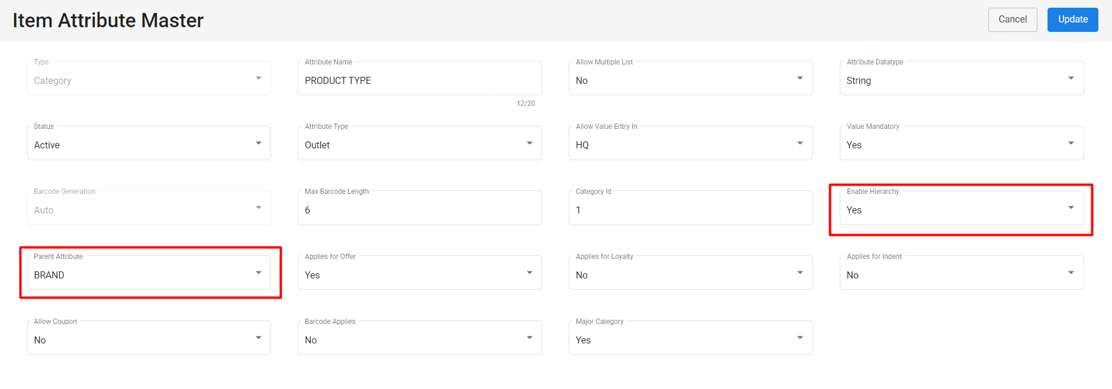This screenshot has width=1112, height=389.
Task: Open the Status dropdown
Action: (x=149, y=144)
